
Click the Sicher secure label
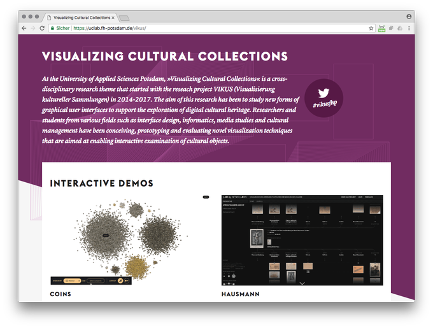pyautogui.click(x=62, y=28)
